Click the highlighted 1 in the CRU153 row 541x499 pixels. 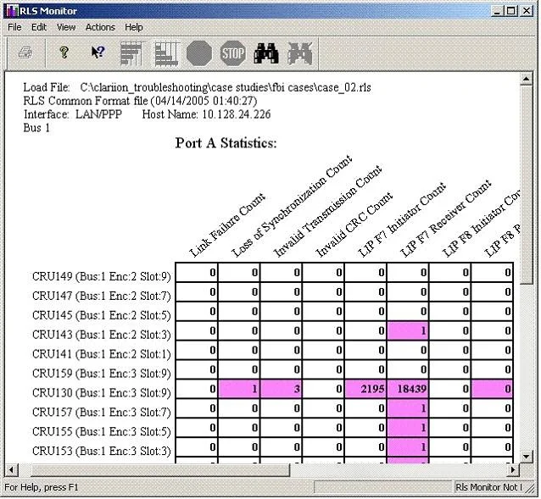pos(408,447)
